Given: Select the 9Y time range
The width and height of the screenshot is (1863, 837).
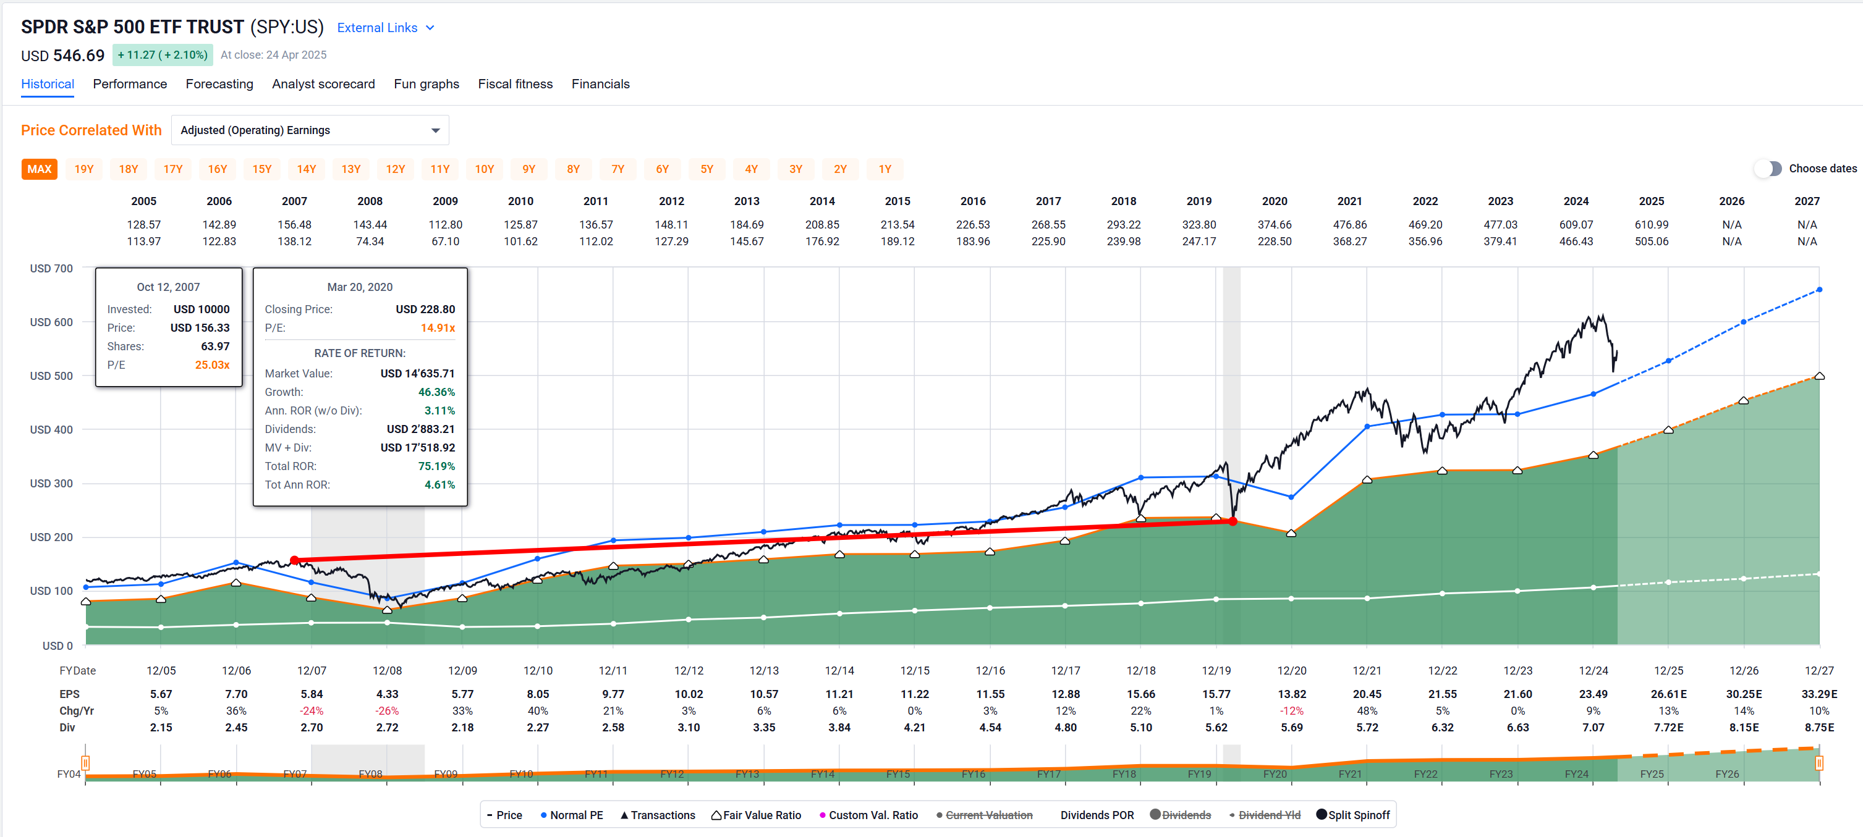Looking at the screenshot, I should click(x=528, y=169).
